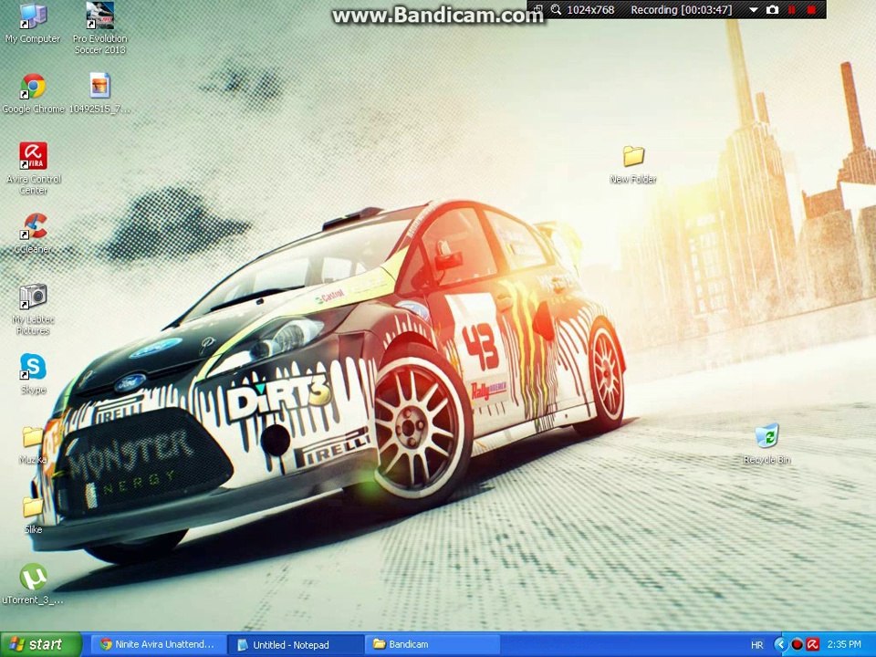Switch to Ninite Avira Unattended Chrome window
The width and height of the screenshot is (876, 657).
point(158,644)
